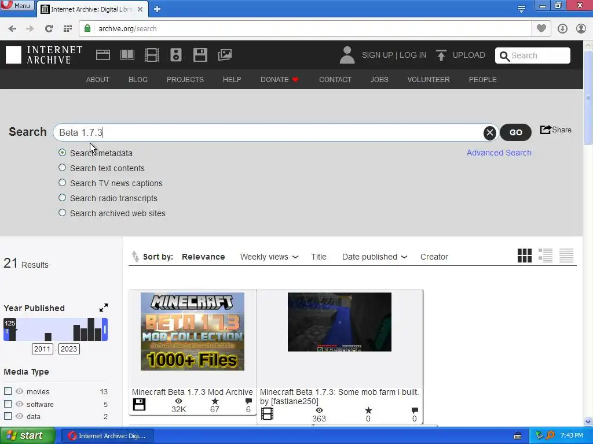
Task: Switch to tile grid view
Action: pos(525,256)
